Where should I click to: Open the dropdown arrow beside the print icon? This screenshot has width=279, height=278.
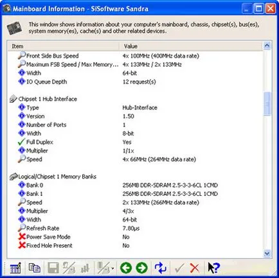coord(113,268)
